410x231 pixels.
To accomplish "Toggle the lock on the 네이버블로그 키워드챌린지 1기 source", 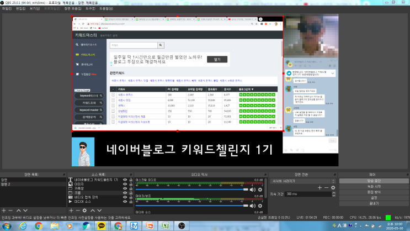I will click(131, 180).
